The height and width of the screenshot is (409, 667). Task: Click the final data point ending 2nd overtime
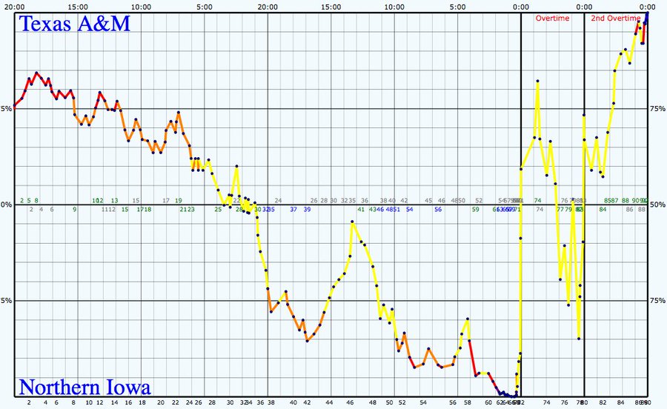(647, 13)
